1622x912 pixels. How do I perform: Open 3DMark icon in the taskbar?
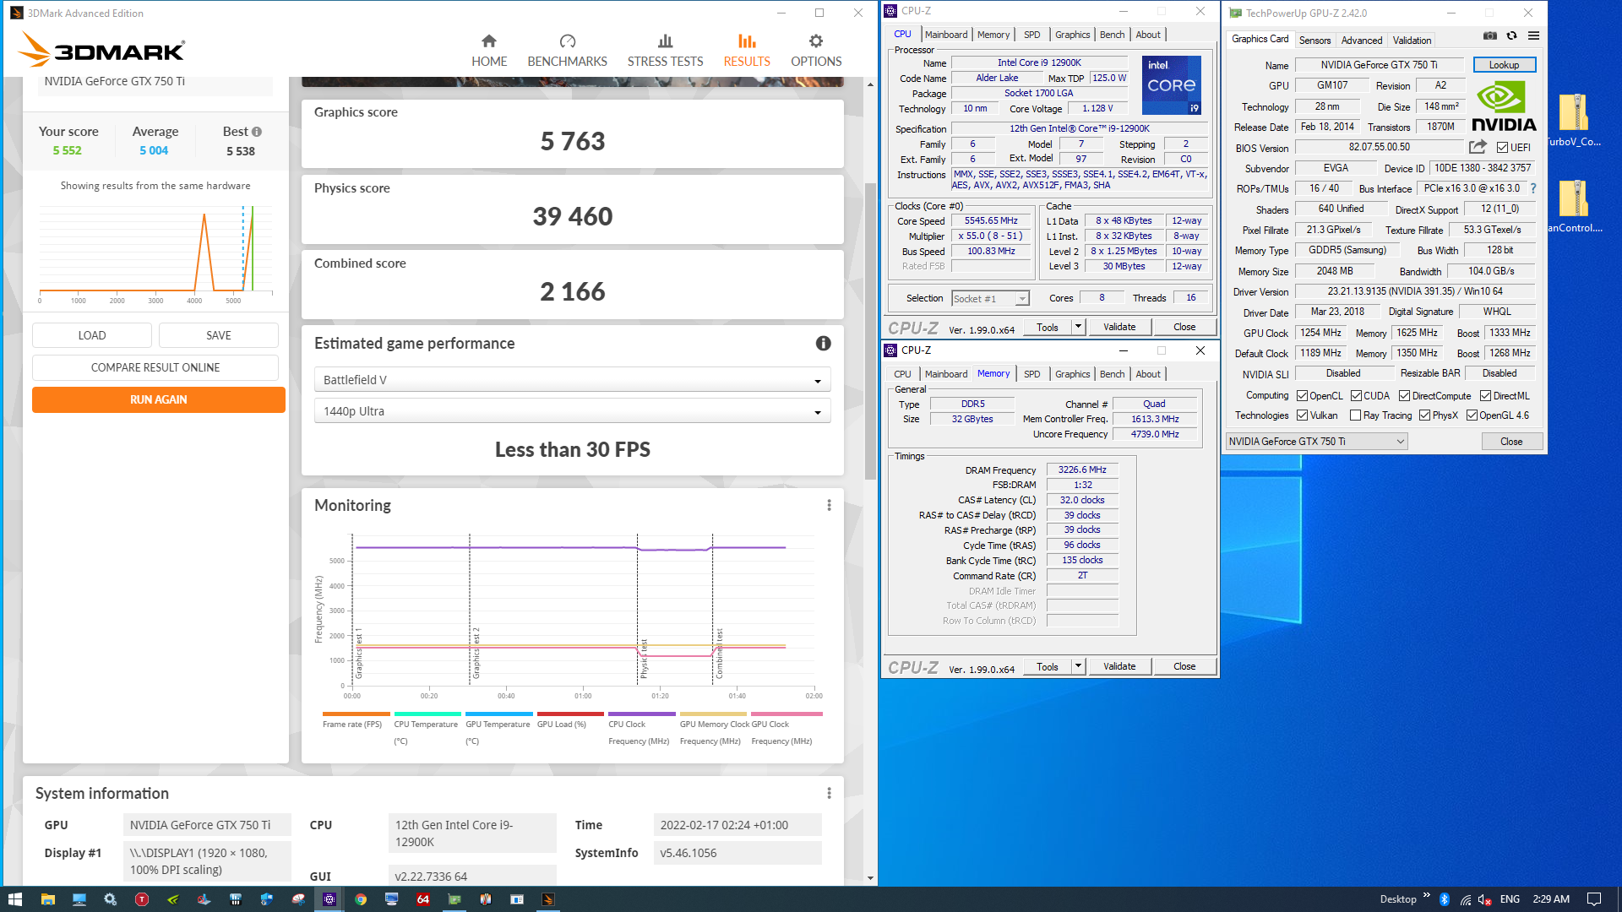coord(547,899)
